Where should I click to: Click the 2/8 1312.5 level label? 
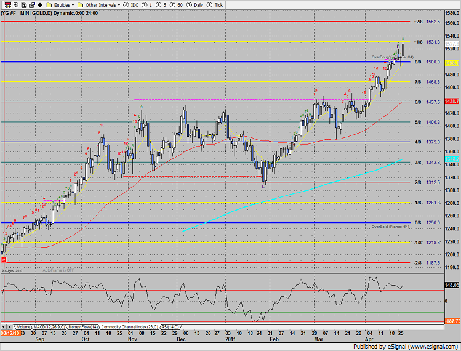coord(428,182)
